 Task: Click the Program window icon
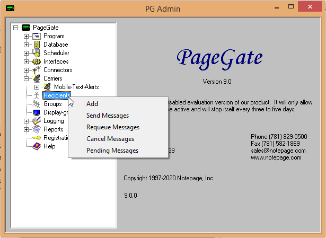[37, 36]
